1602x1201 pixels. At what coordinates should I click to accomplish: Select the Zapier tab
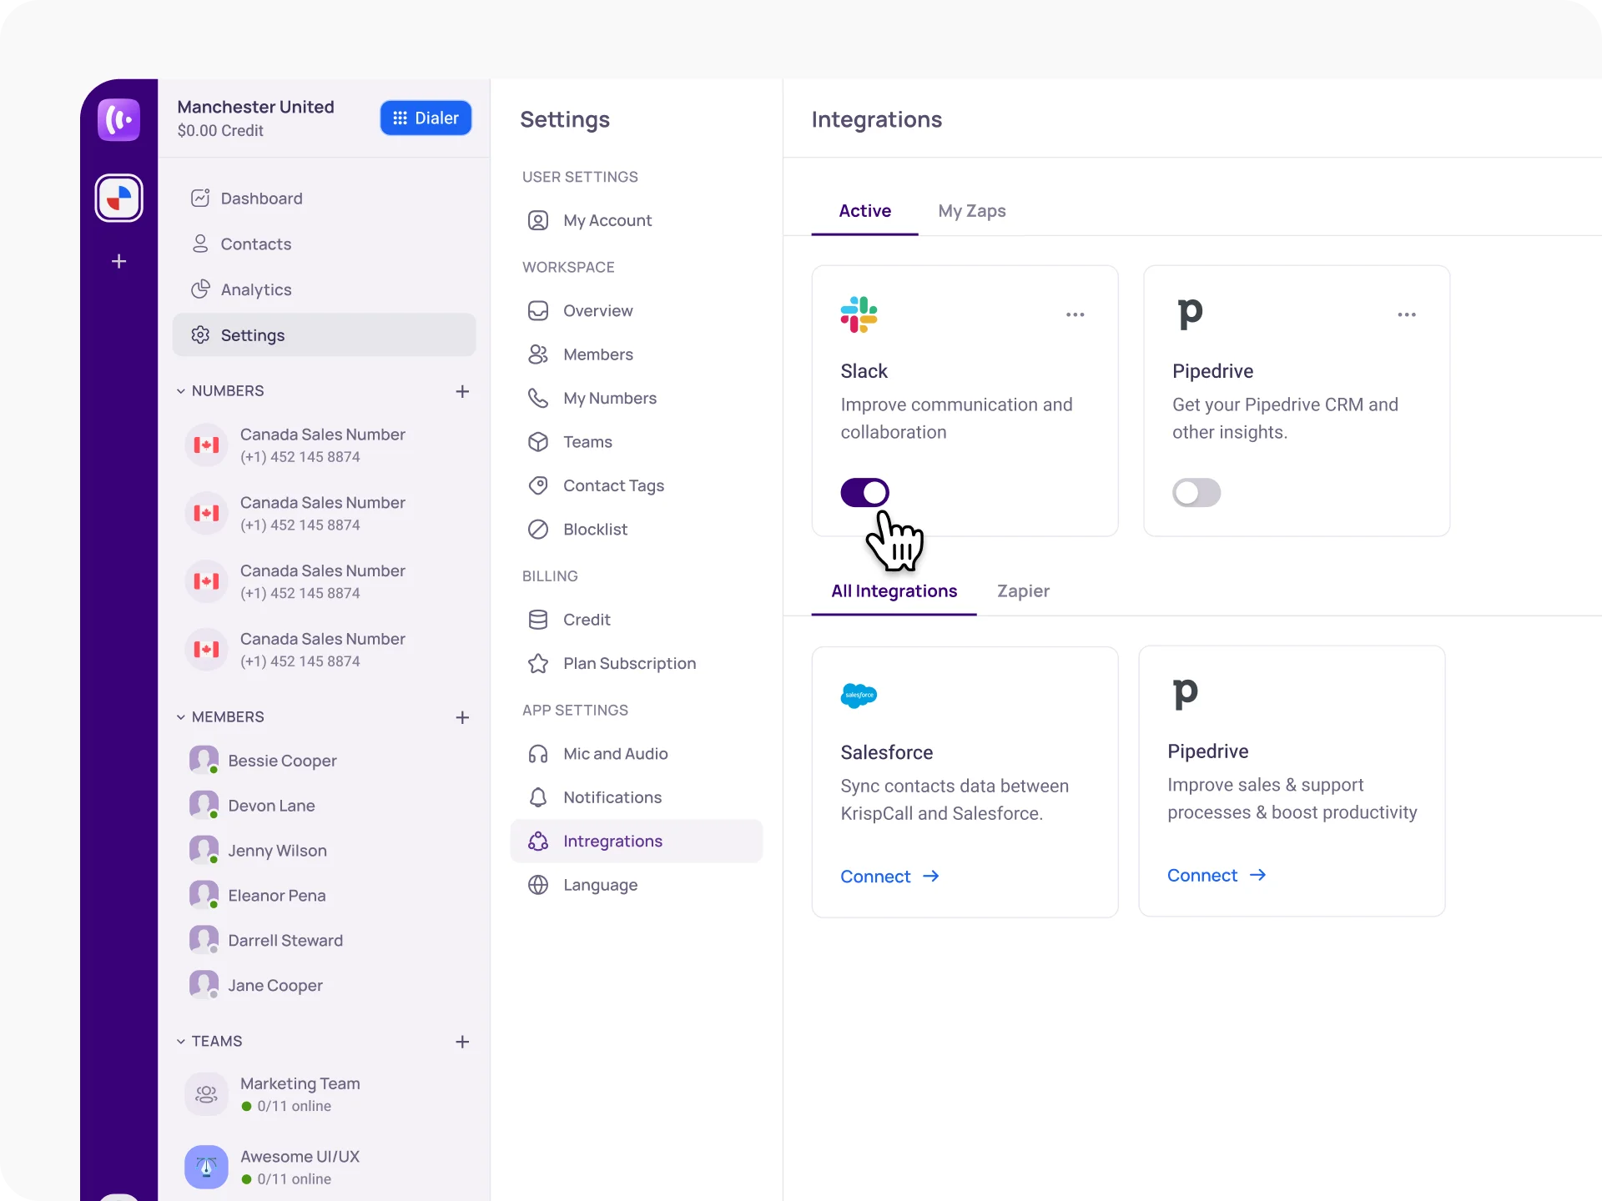(x=1023, y=591)
